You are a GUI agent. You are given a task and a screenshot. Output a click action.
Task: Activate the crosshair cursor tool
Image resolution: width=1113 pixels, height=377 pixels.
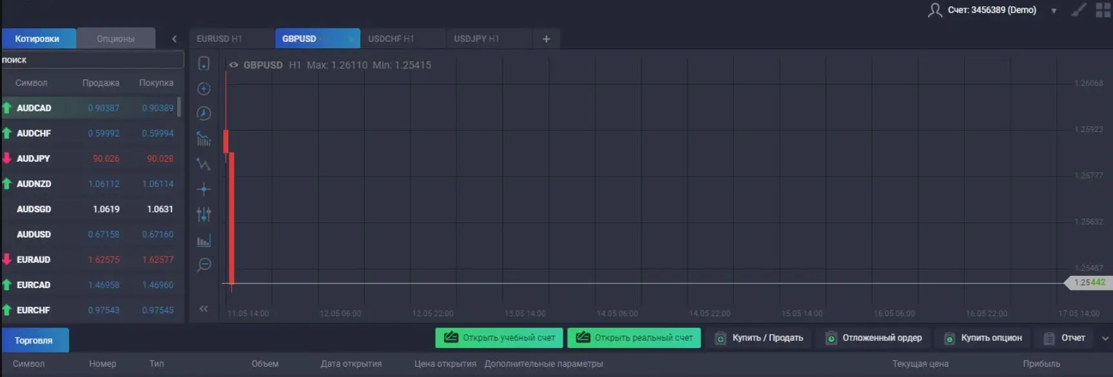(204, 189)
